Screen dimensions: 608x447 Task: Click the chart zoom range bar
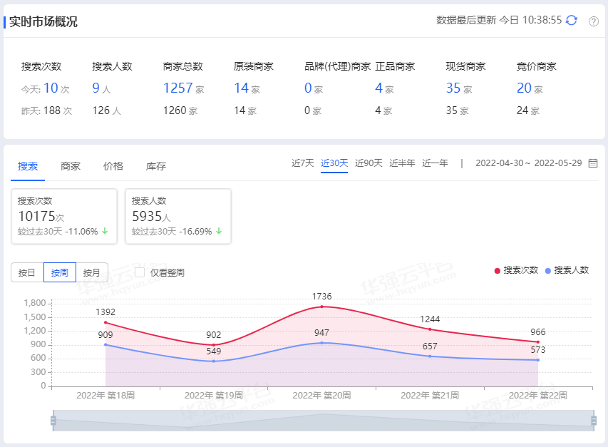pos(323,420)
